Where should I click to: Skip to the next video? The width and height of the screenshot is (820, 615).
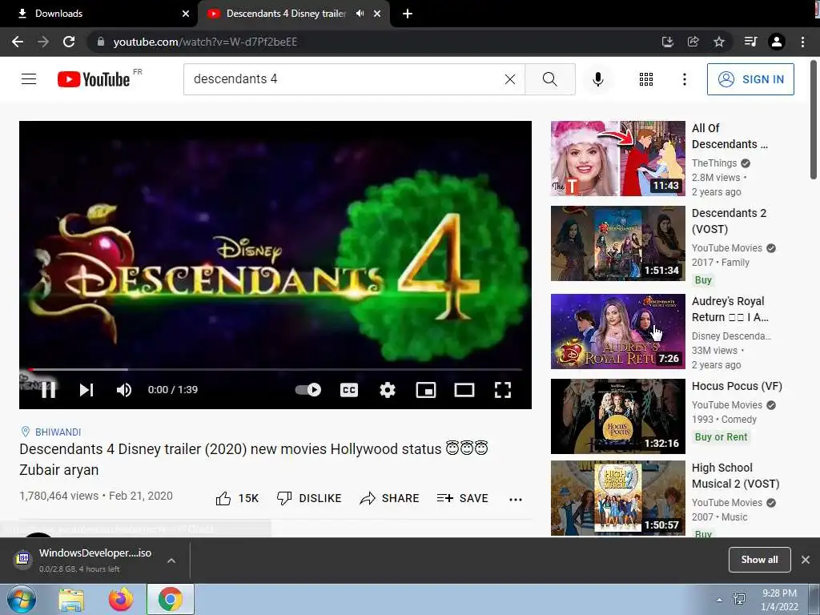[86, 390]
